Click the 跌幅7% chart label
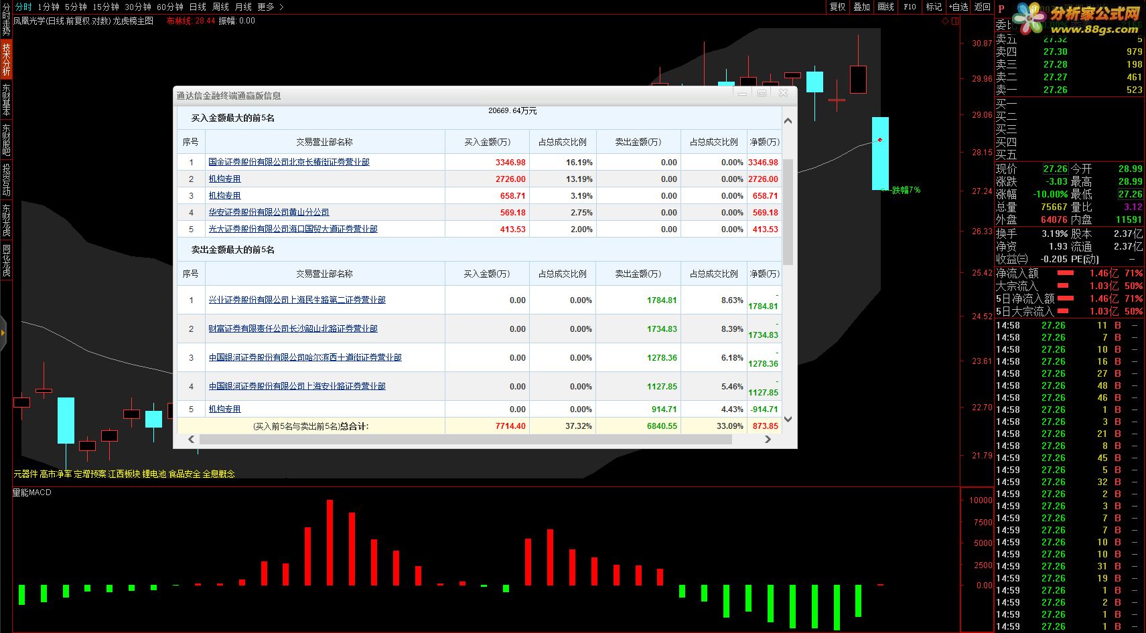This screenshot has width=1146, height=633. pyautogui.click(x=906, y=191)
